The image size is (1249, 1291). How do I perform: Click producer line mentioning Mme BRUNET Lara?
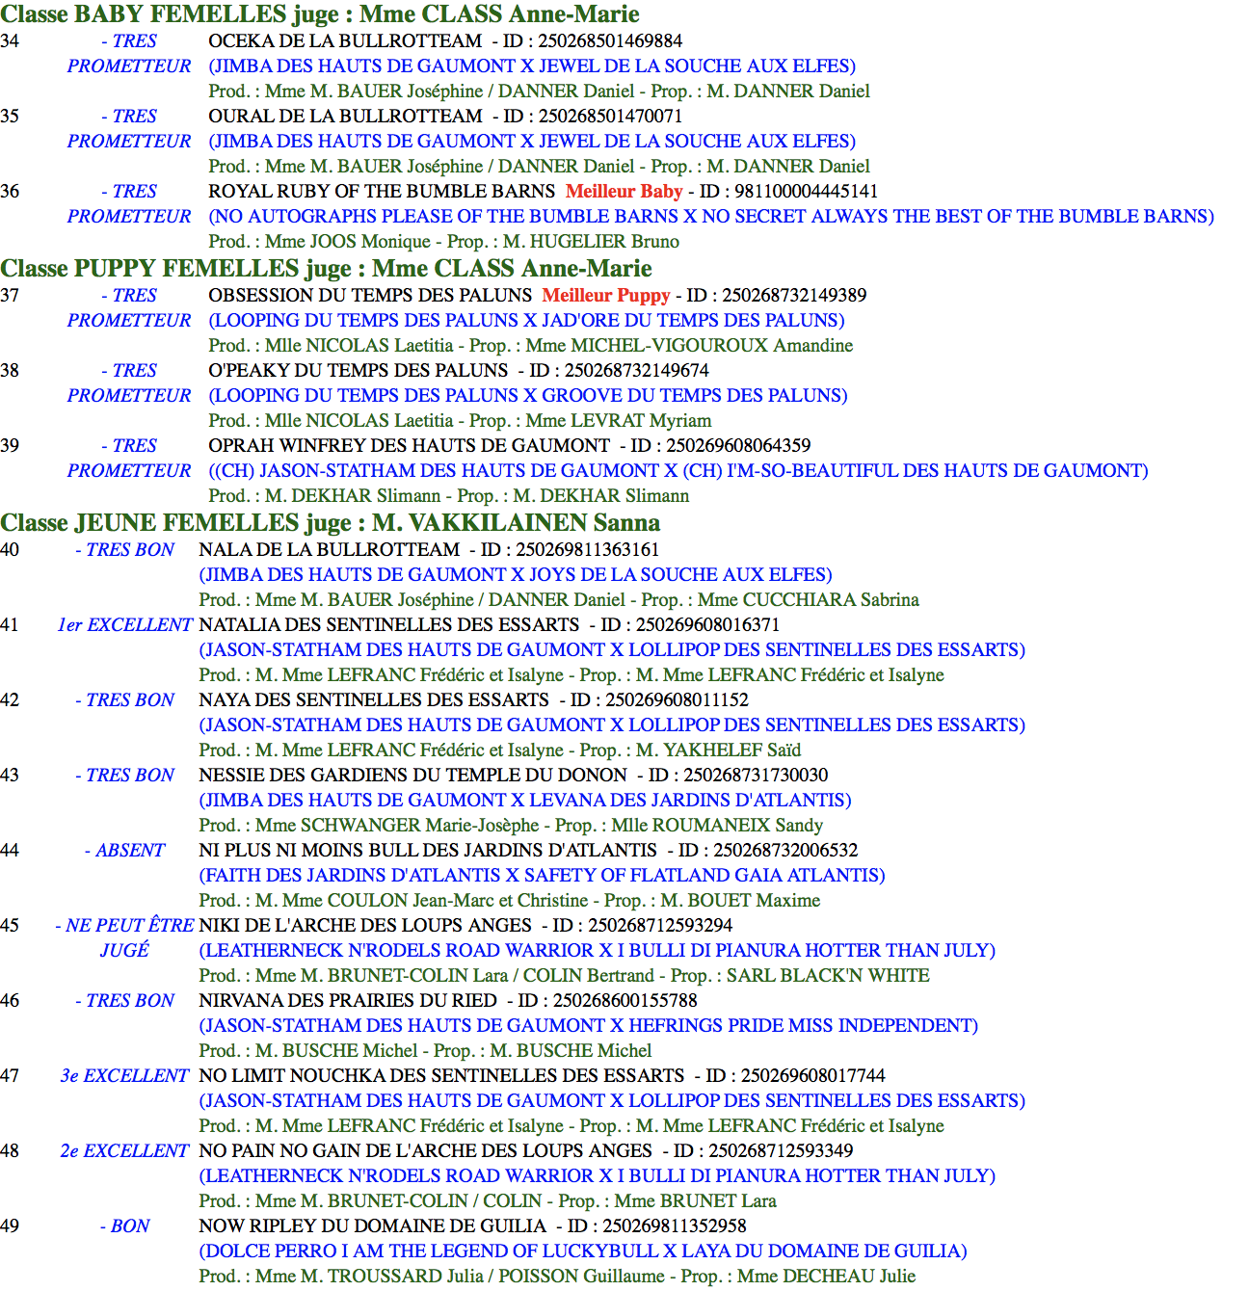click(488, 1200)
